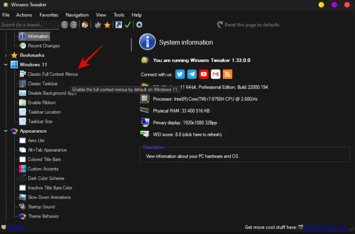Open the Telegram channel icon
This screenshot has width=355, height=234.
point(192,74)
